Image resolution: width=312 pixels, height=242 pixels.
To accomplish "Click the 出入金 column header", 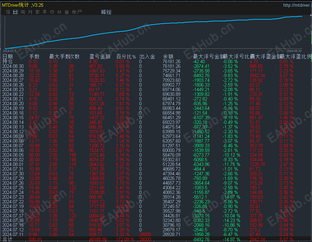I will pos(147,57).
